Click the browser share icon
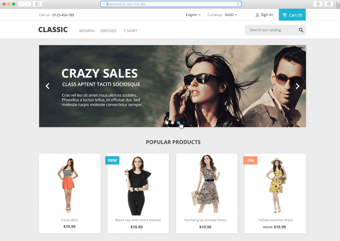This screenshot has width=340, height=241. click(318, 4)
